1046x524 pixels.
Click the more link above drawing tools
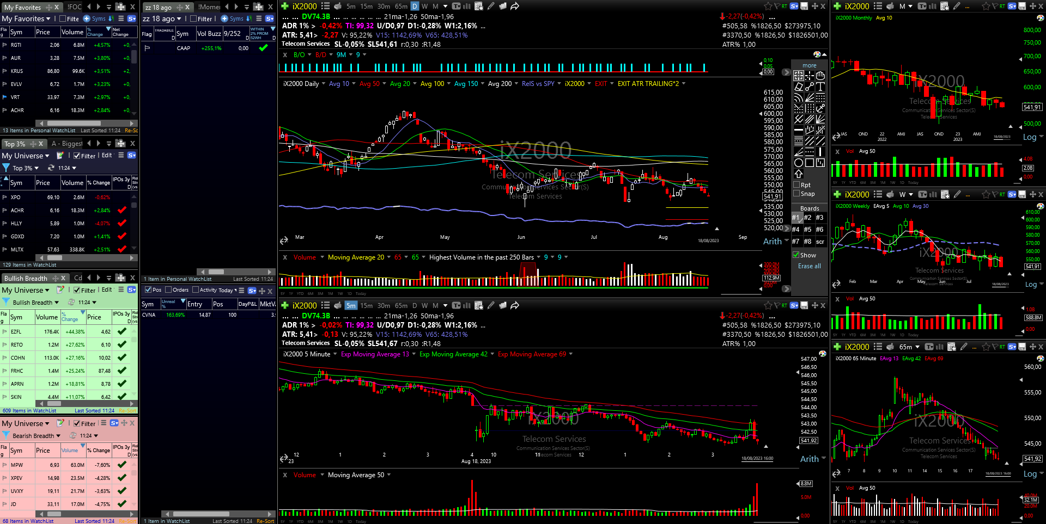[x=809, y=65]
